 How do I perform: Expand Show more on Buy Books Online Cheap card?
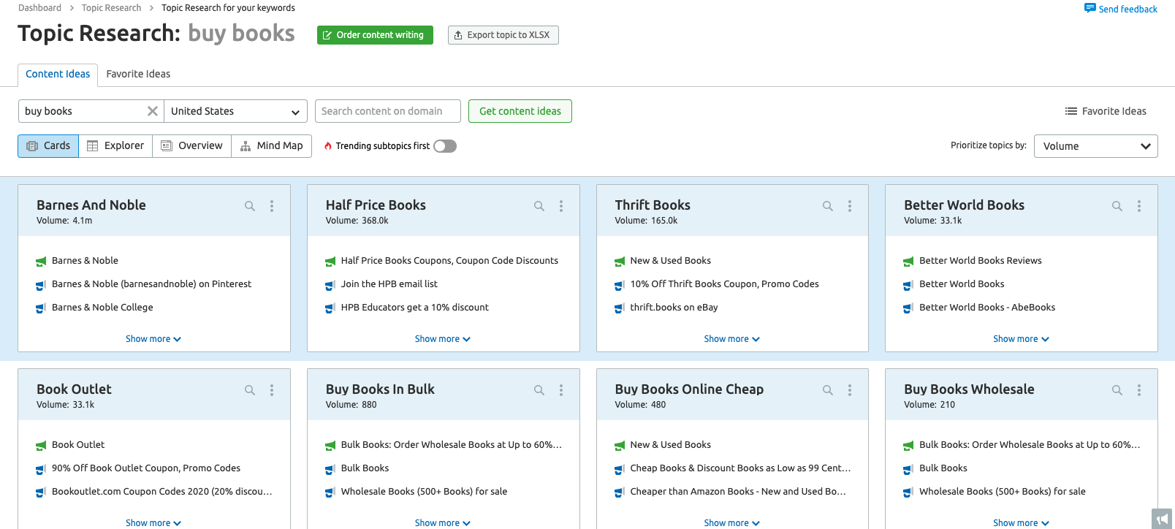[731, 523]
